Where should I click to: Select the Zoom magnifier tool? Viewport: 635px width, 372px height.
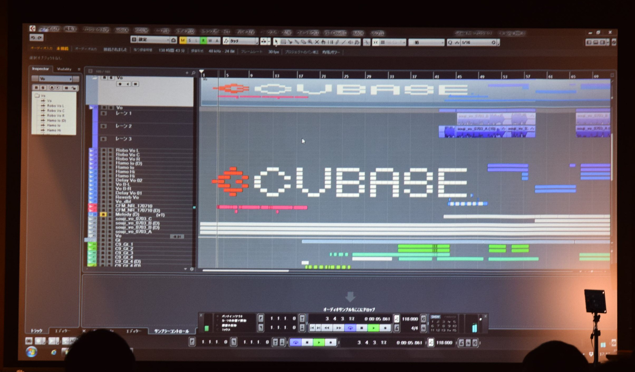click(310, 42)
